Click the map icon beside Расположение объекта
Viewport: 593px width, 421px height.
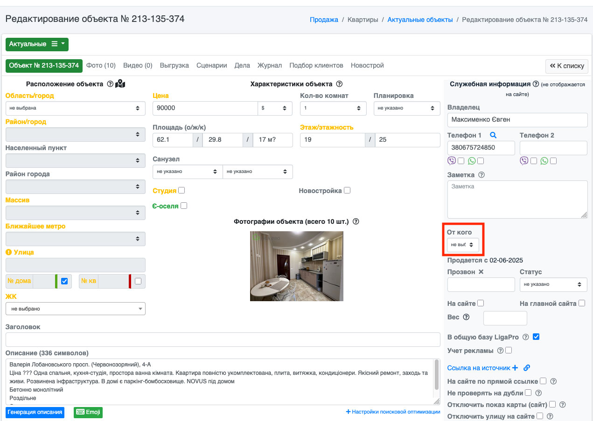pos(120,84)
